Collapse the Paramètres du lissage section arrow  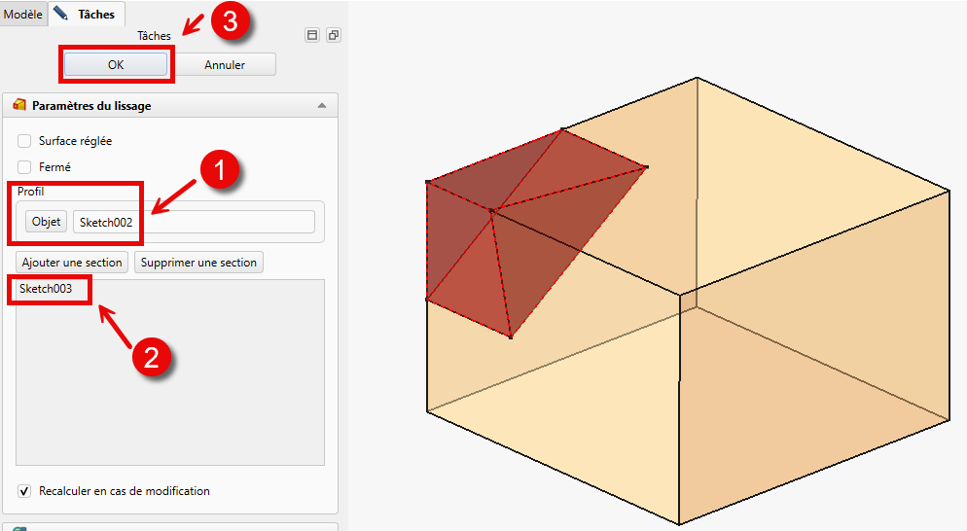[x=322, y=105]
